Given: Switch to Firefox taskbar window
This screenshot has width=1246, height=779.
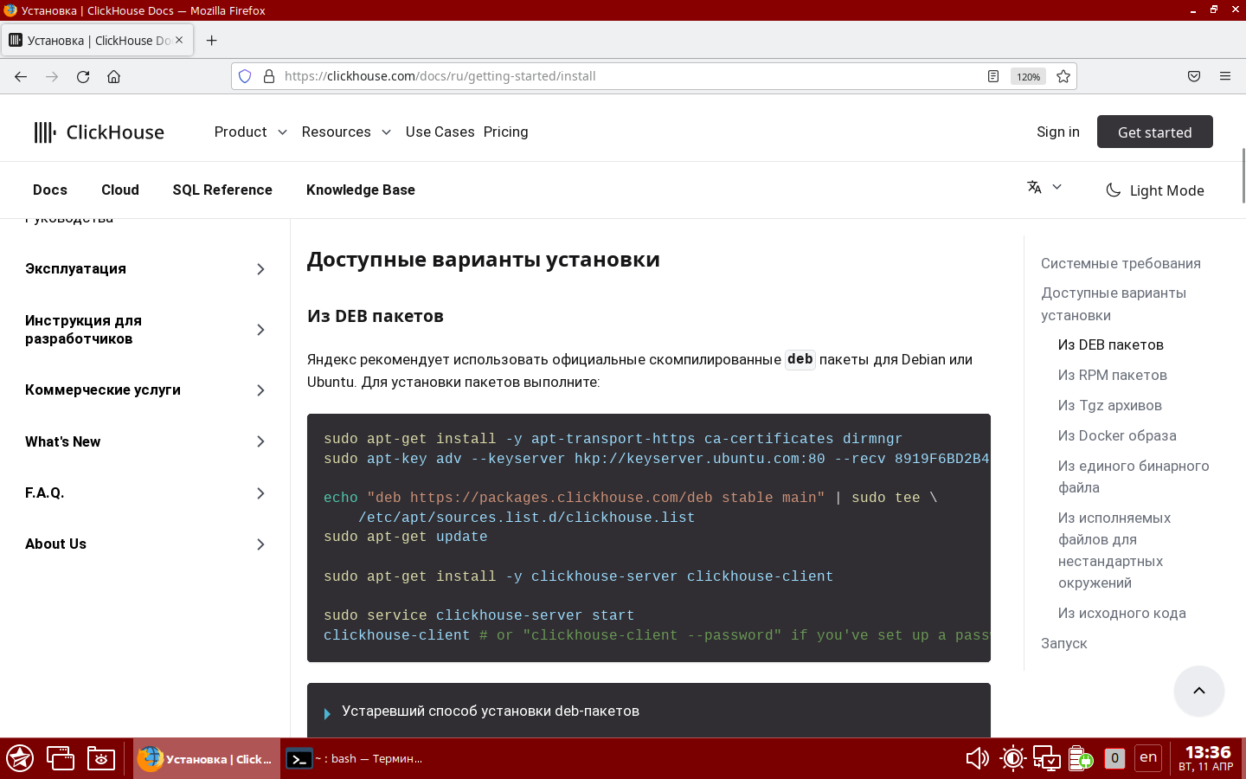Looking at the screenshot, I should [x=207, y=758].
